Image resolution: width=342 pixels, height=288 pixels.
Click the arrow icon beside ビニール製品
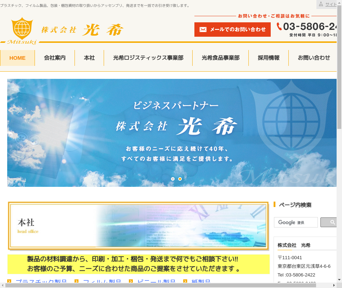pyautogui.click(x=131, y=282)
